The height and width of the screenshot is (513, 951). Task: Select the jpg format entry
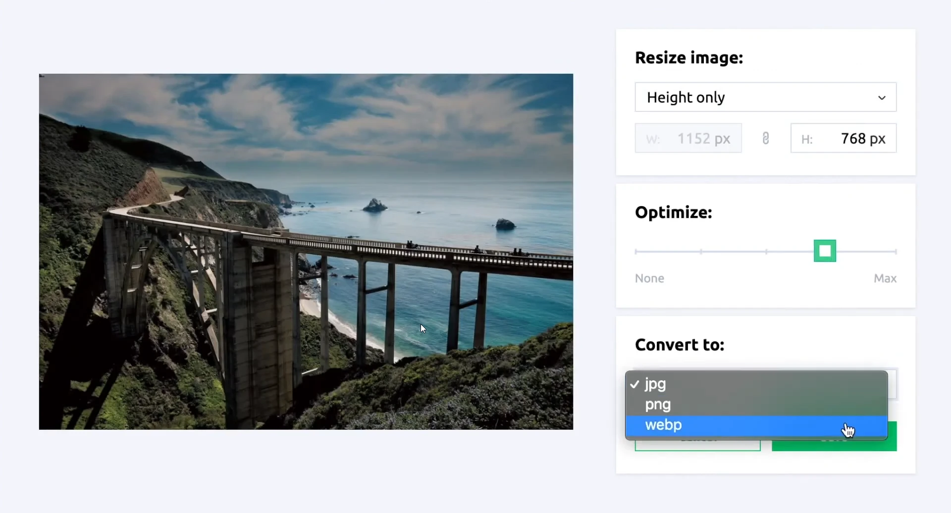655,384
